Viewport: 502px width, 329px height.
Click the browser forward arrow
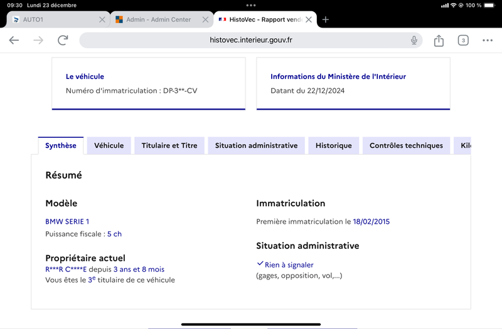38,40
